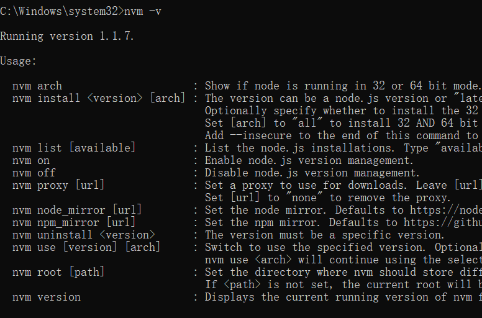
Task: Click the "Usage:" heading text
Action: (19, 61)
